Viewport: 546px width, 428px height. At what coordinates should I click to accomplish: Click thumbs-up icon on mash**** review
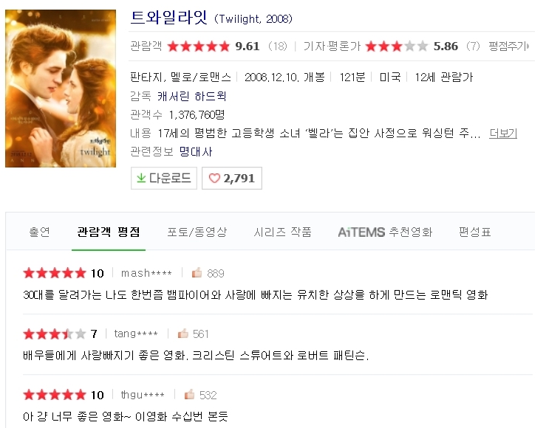click(x=197, y=272)
